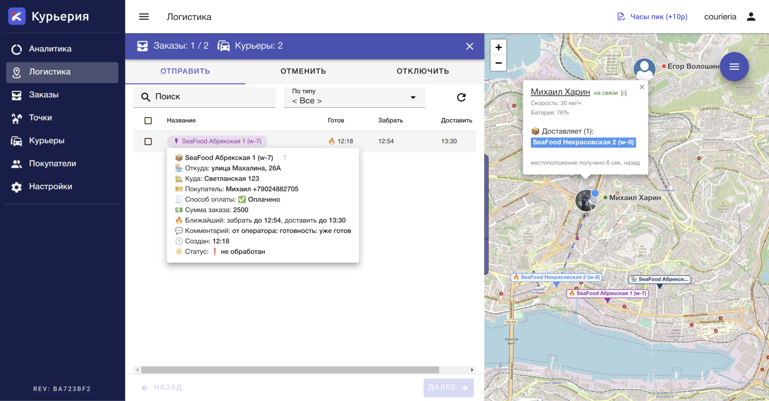Select all orders checkbox in header
This screenshot has width=769, height=401.
[x=148, y=120]
